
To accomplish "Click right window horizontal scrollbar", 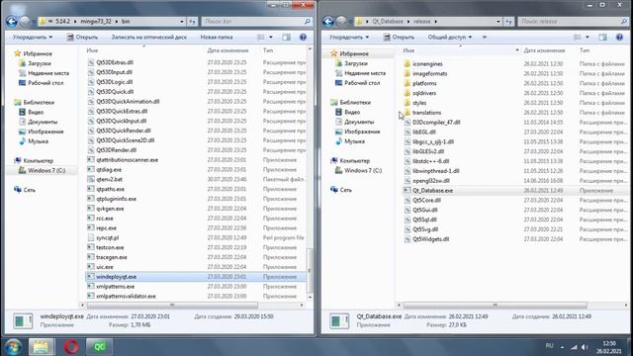I will click(495, 306).
